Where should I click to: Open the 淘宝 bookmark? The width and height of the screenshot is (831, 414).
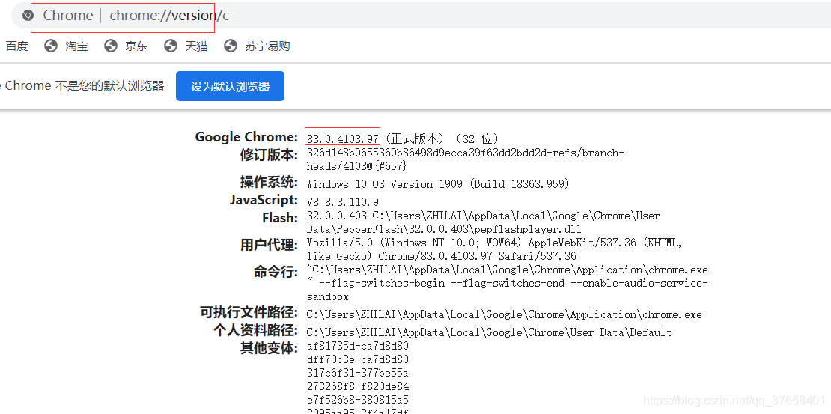77,46
